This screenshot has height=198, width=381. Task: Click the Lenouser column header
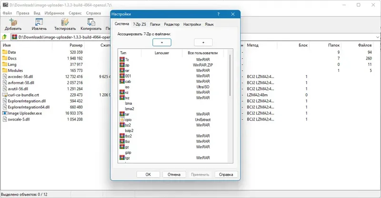pyautogui.click(x=161, y=53)
